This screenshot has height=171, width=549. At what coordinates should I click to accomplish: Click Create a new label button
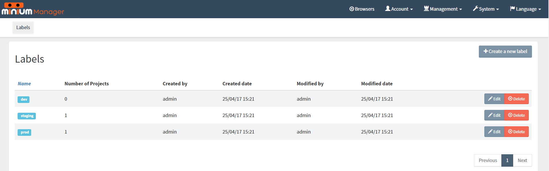(x=505, y=51)
